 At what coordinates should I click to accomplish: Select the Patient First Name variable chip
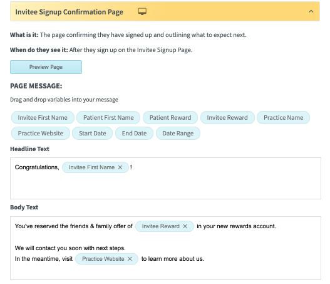click(108, 118)
